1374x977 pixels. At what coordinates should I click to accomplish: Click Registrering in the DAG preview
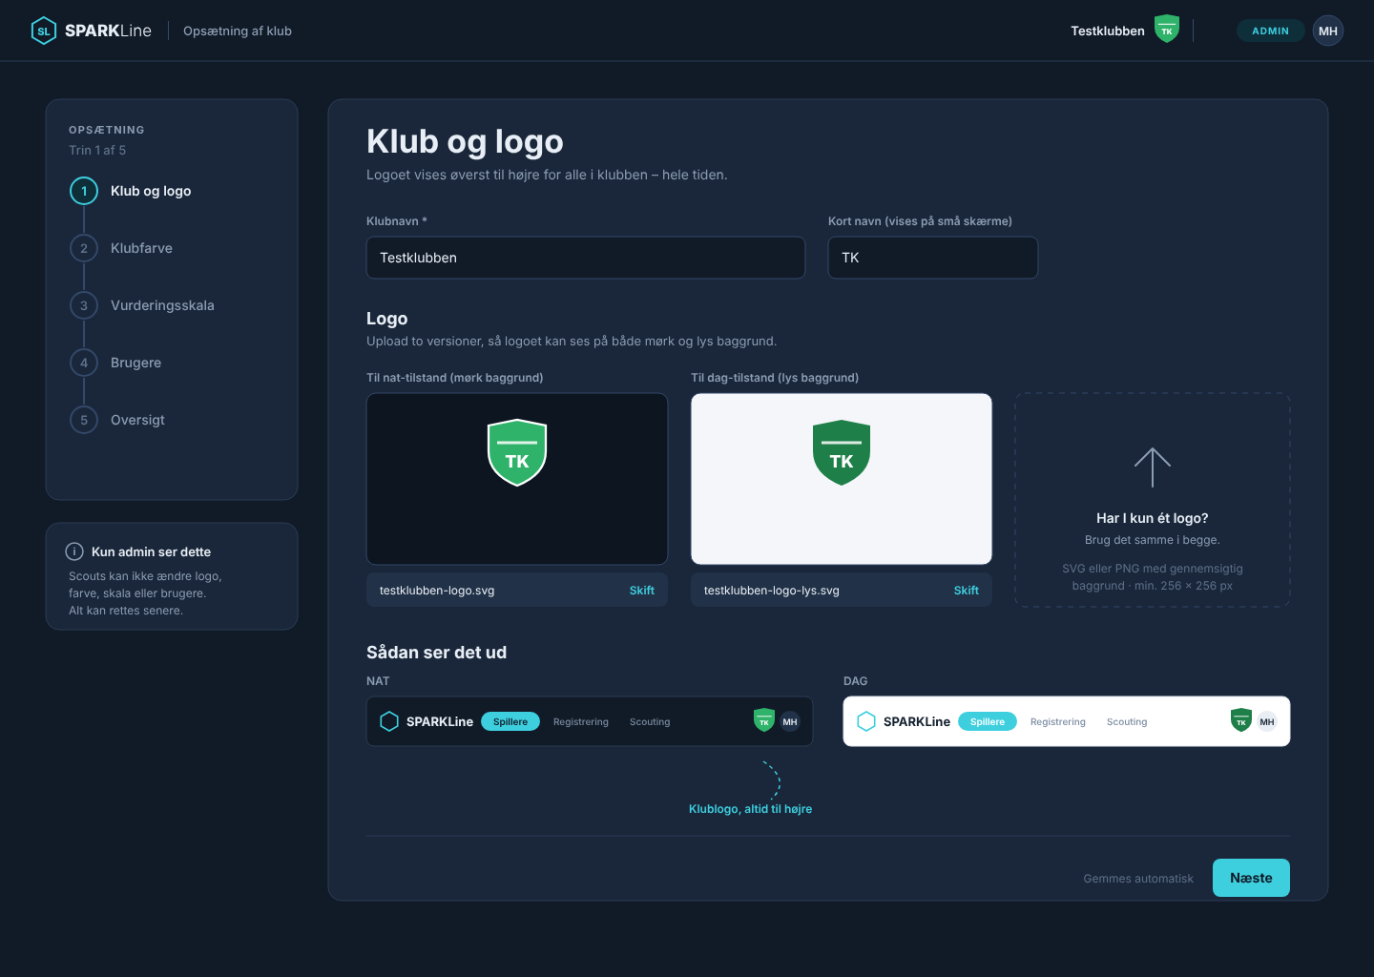(x=1058, y=722)
